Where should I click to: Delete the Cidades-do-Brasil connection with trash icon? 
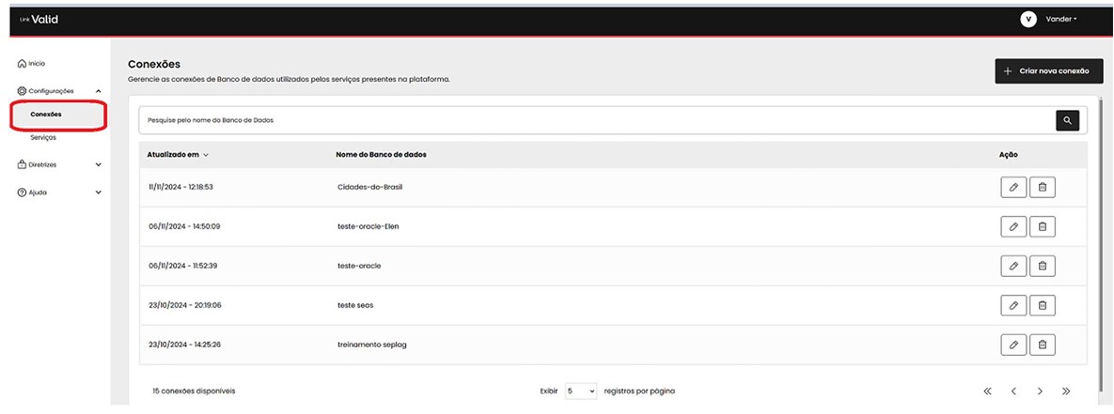pos(1042,187)
